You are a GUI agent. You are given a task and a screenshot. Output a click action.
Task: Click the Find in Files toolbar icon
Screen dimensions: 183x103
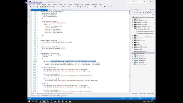click(95, 7)
